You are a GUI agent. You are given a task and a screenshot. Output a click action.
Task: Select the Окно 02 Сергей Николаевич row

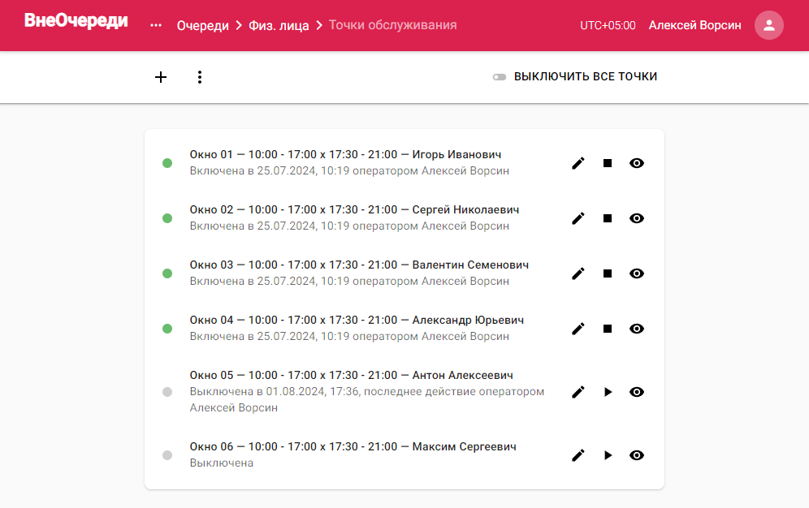click(x=404, y=218)
